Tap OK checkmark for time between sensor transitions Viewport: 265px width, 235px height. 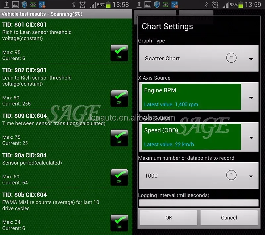[119, 138]
